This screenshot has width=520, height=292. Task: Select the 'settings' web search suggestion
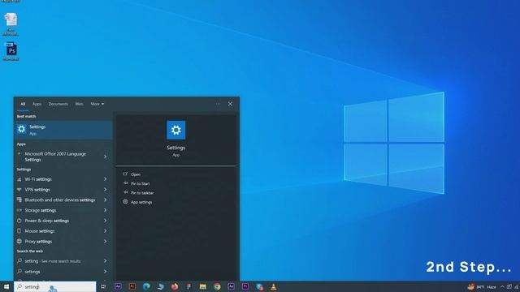(63, 272)
